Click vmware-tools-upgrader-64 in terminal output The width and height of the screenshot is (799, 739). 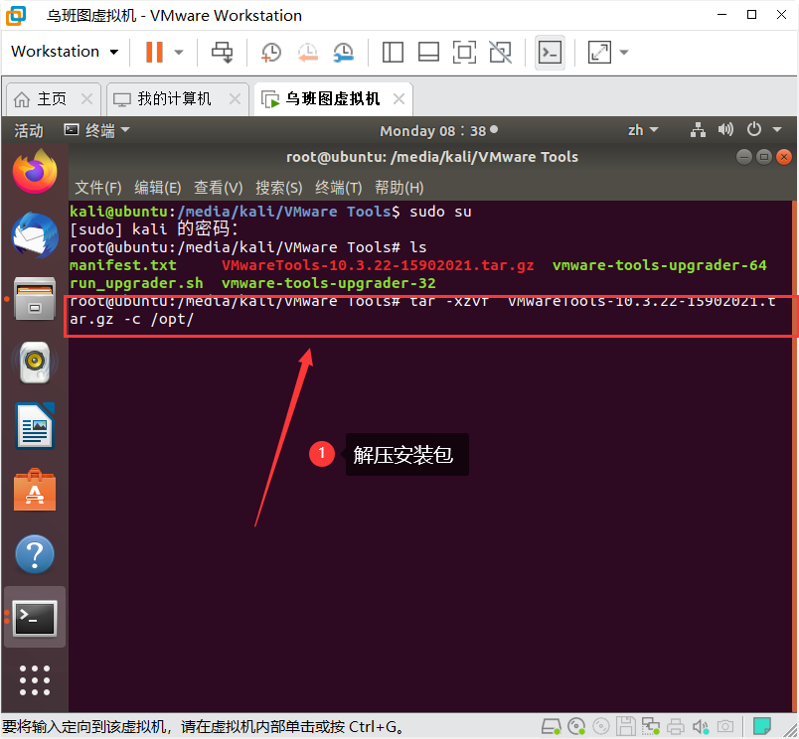(660, 265)
